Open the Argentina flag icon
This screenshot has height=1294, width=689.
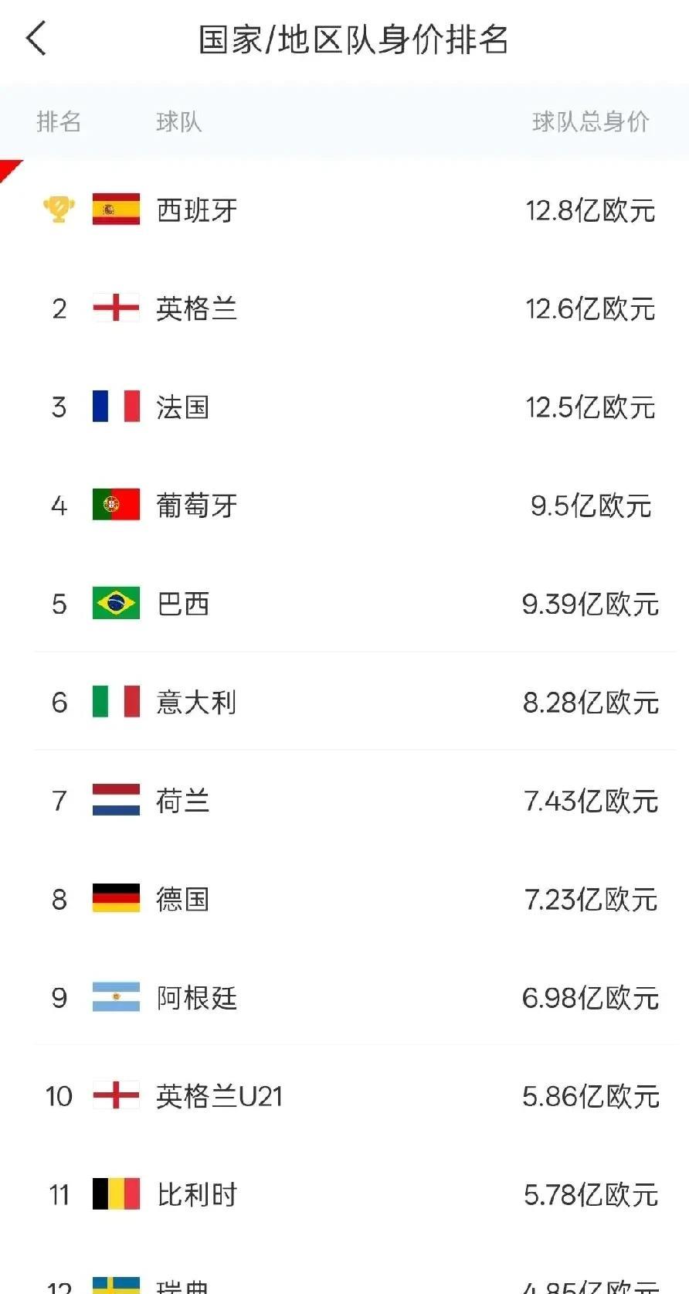click(116, 997)
